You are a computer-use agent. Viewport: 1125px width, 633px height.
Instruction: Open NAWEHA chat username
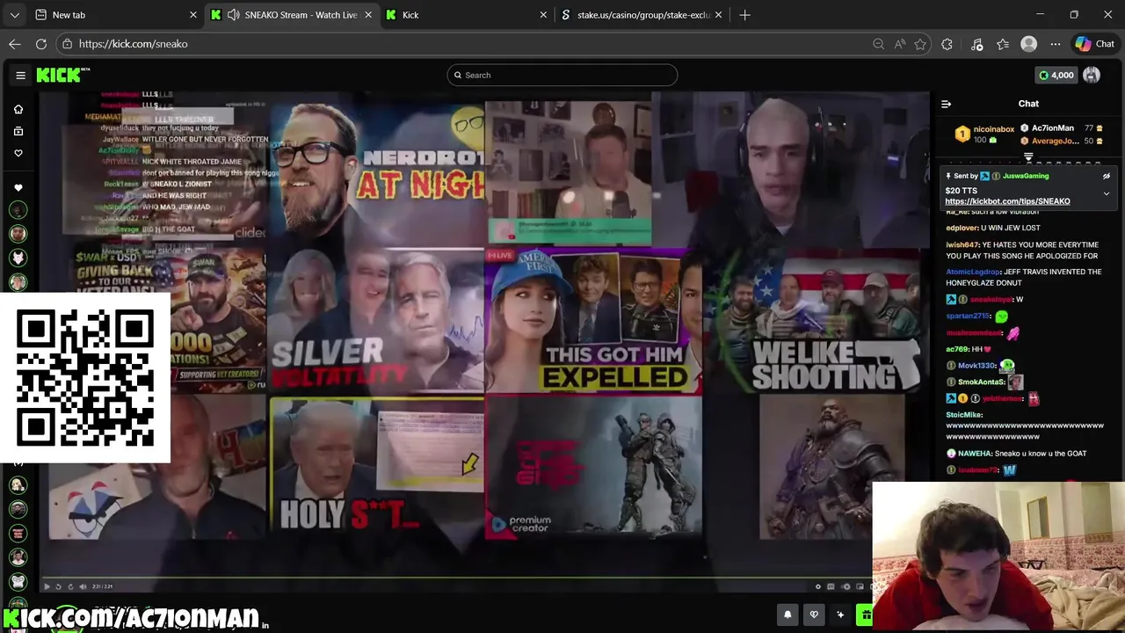(x=975, y=454)
